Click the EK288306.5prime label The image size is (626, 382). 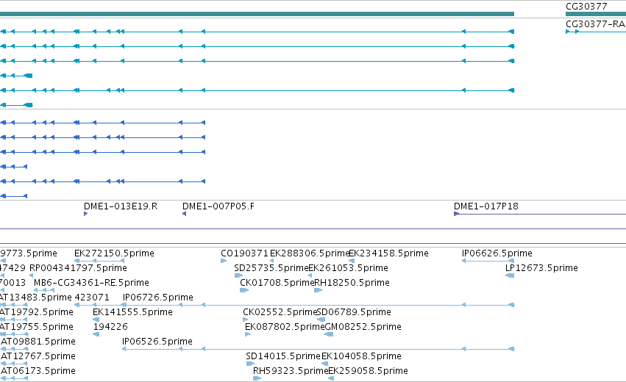pos(310,253)
